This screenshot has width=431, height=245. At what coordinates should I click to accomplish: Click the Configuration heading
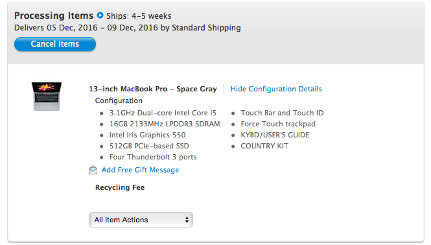[x=119, y=100]
